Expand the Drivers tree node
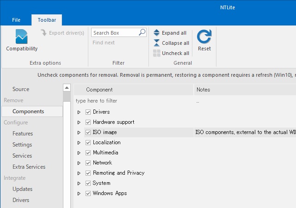 pyautogui.click(x=79, y=112)
